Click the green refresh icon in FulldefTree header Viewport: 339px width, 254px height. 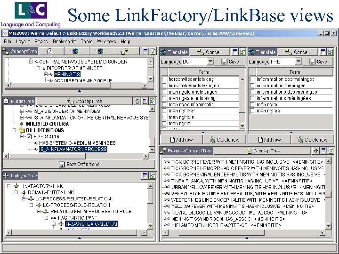153,101
